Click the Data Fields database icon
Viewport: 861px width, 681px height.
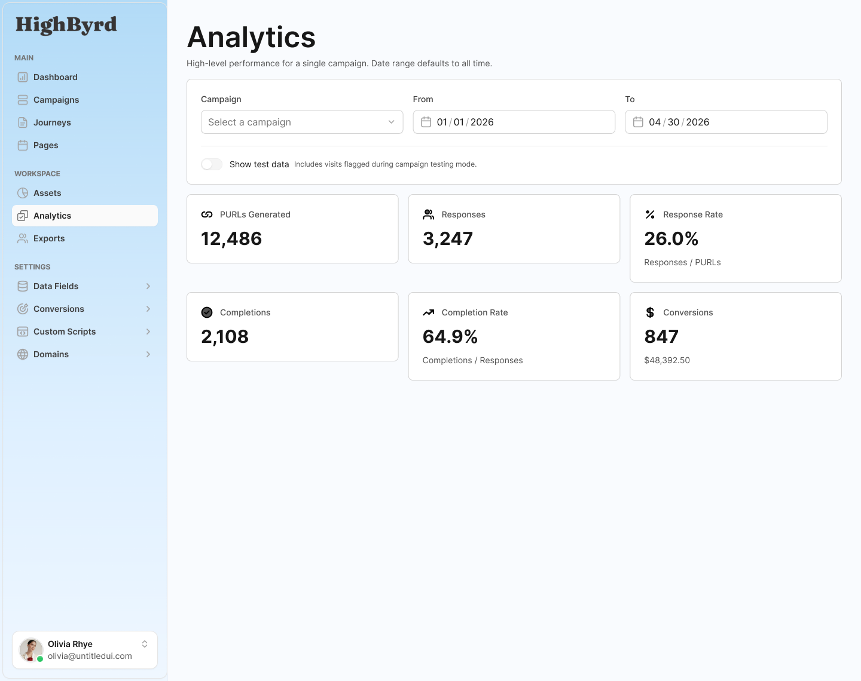(x=23, y=286)
